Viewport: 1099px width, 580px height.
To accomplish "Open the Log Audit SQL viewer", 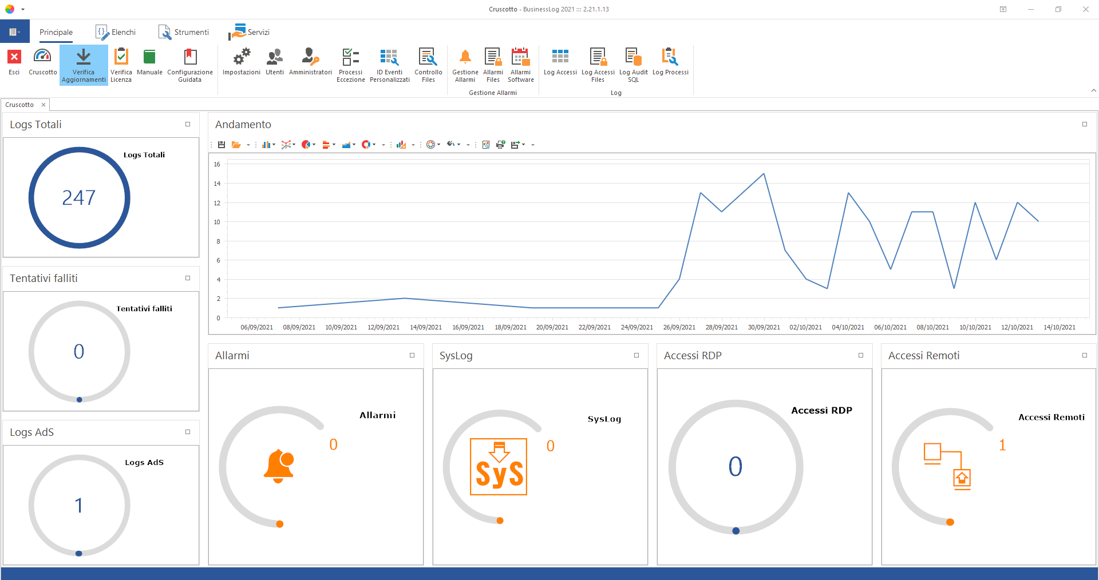I will coord(633,65).
